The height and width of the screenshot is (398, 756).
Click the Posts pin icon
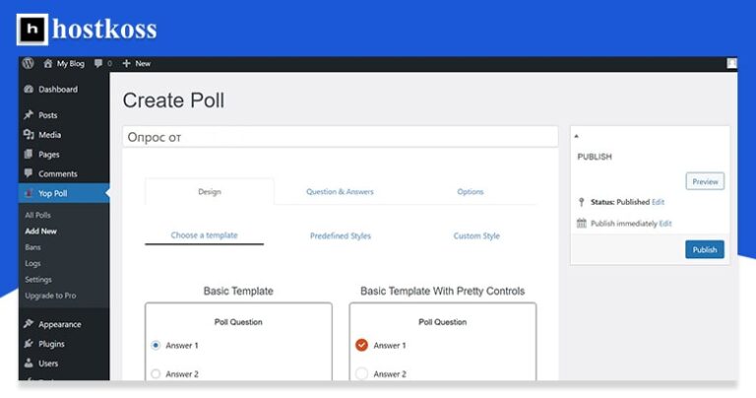coord(29,115)
